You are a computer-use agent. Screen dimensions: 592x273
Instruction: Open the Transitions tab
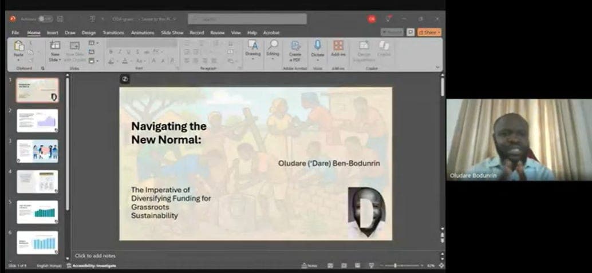113,33
